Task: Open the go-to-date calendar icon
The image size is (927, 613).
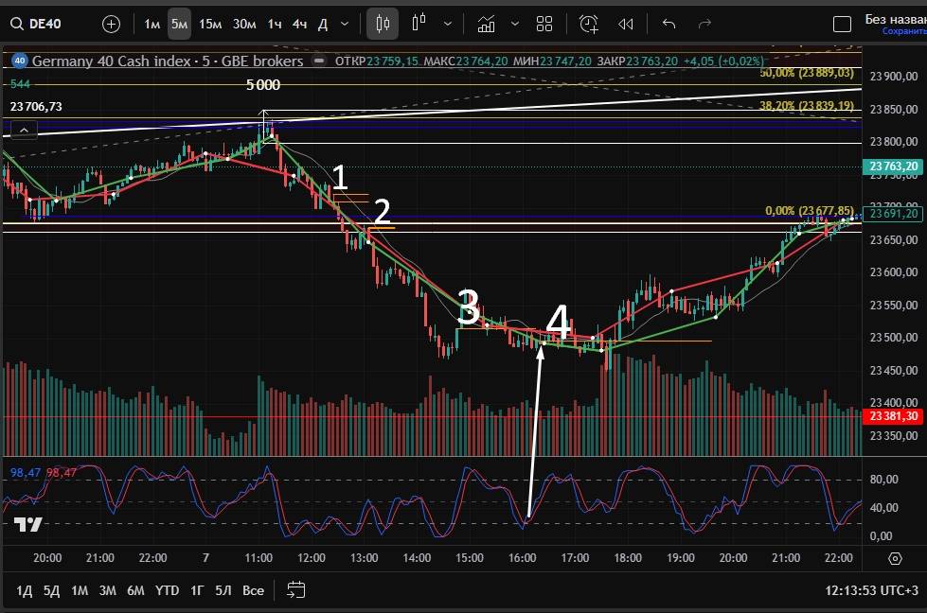Action: click(296, 590)
